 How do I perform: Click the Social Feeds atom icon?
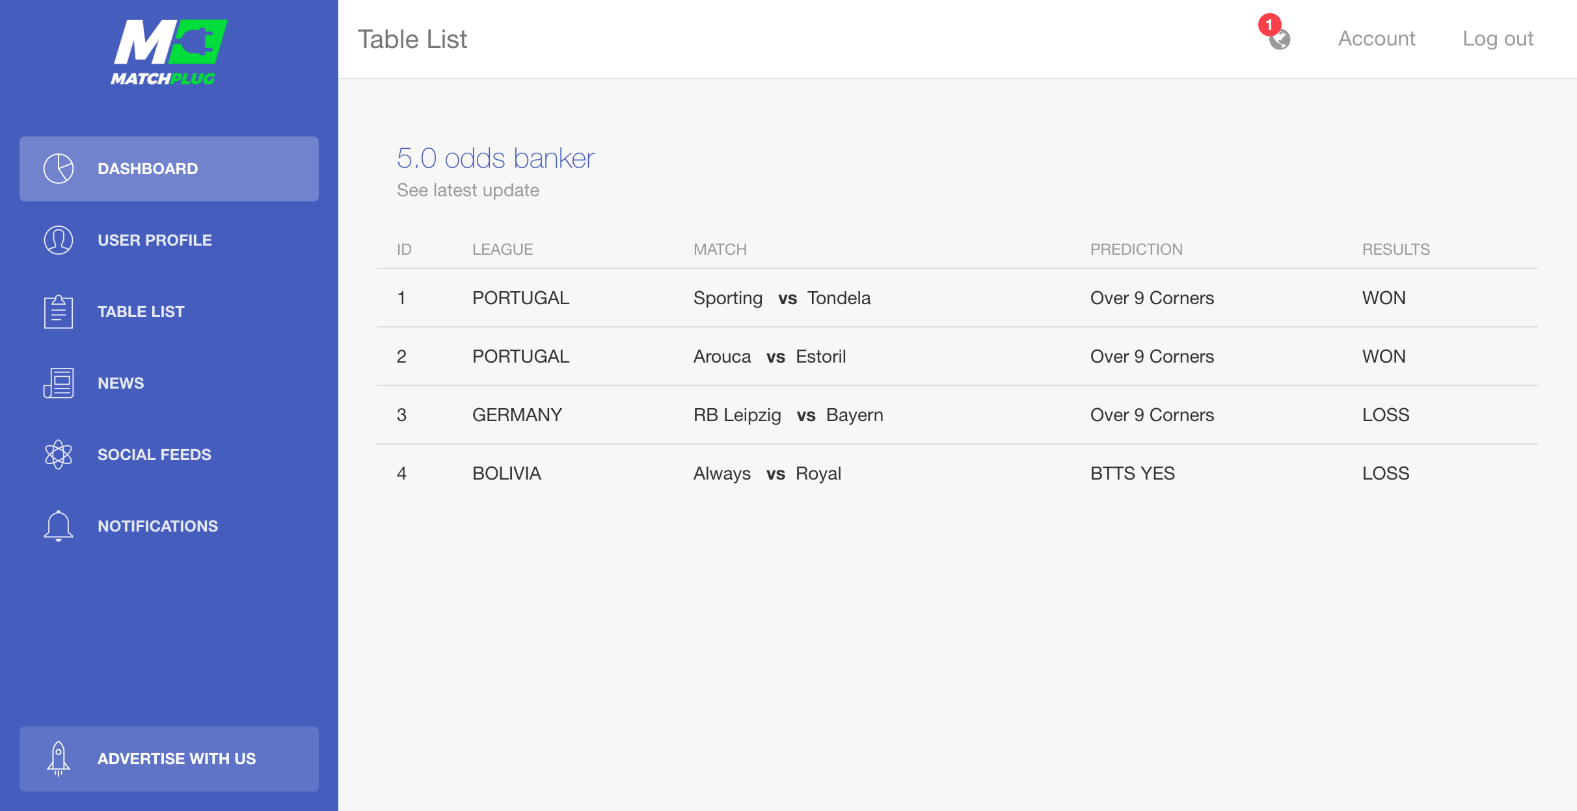point(59,455)
